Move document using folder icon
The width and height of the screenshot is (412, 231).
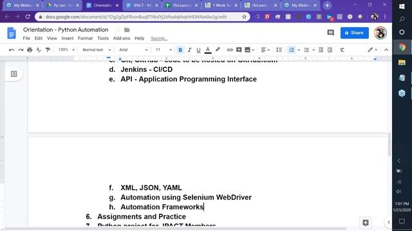pos(127,30)
